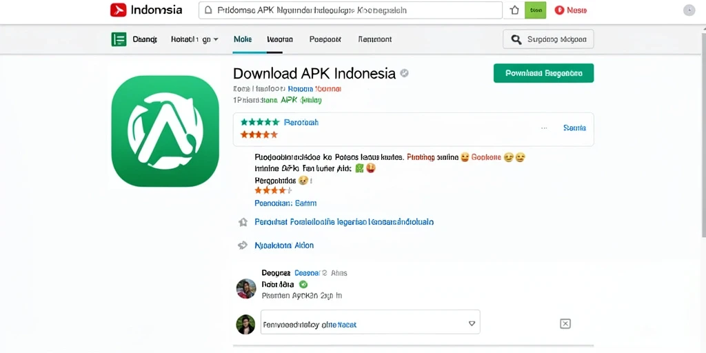
Task: Click the avatar next to the comment field
Action: [x=246, y=324]
